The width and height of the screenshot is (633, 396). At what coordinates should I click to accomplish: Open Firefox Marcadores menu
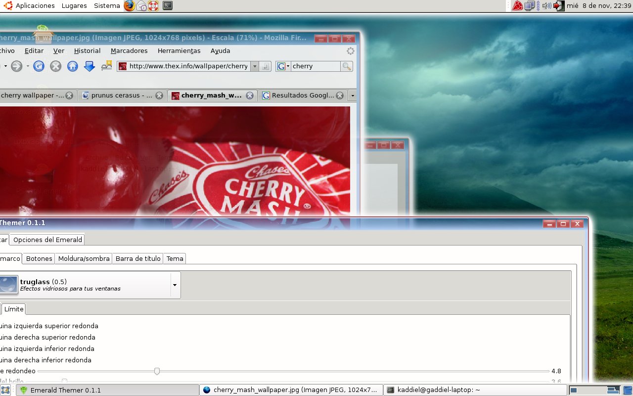129,51
